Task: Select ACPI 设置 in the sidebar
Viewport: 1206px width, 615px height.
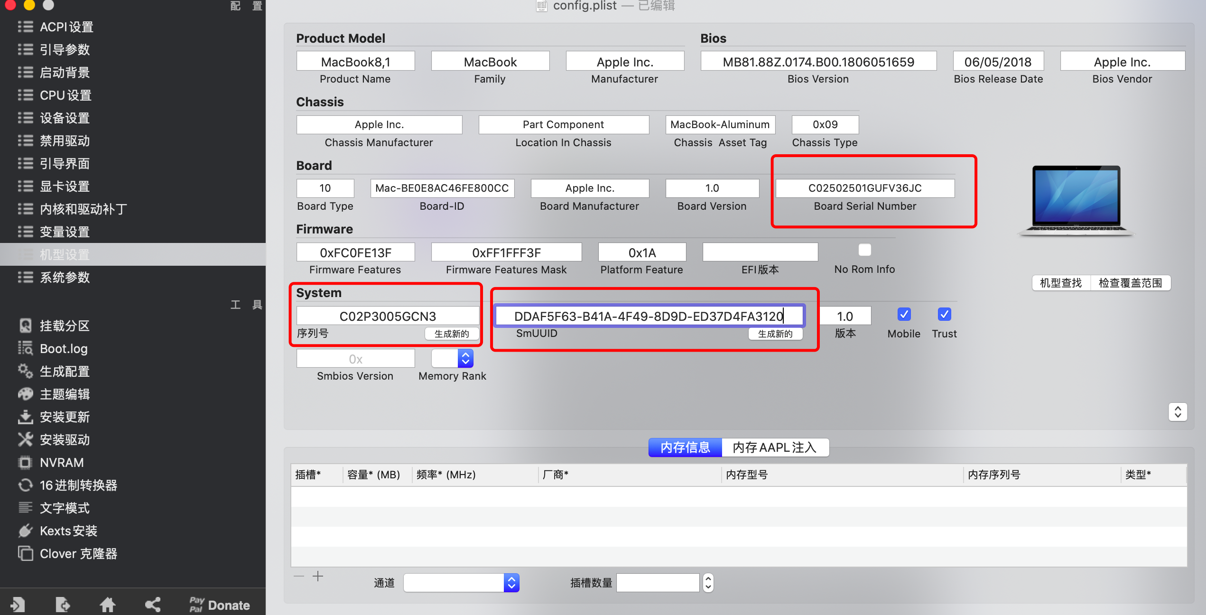Action: pos(66,27)
